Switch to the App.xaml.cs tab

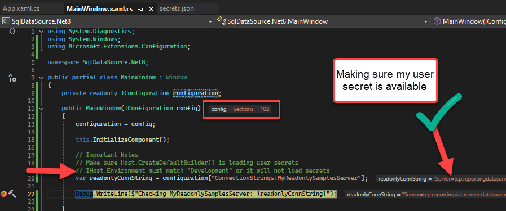[21, 8]
